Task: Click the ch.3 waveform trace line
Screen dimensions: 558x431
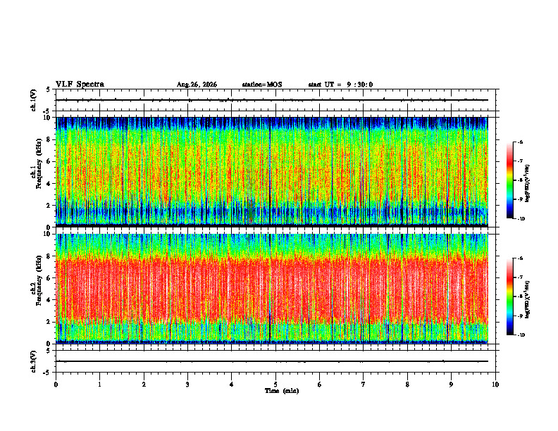Action: (x=272, y=361)
